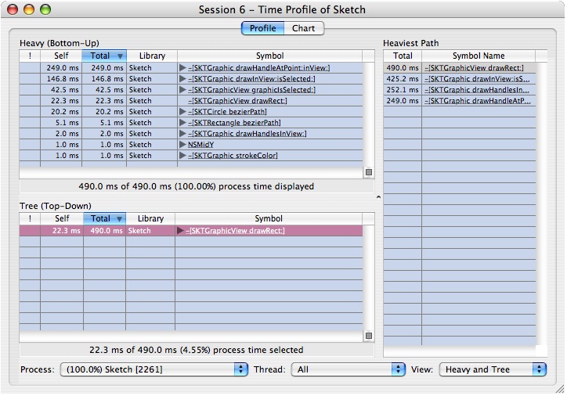Open the Process dropdown menu

154,369
